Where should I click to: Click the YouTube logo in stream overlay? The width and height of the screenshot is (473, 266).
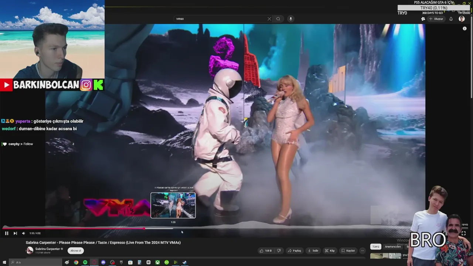(6, 85)
